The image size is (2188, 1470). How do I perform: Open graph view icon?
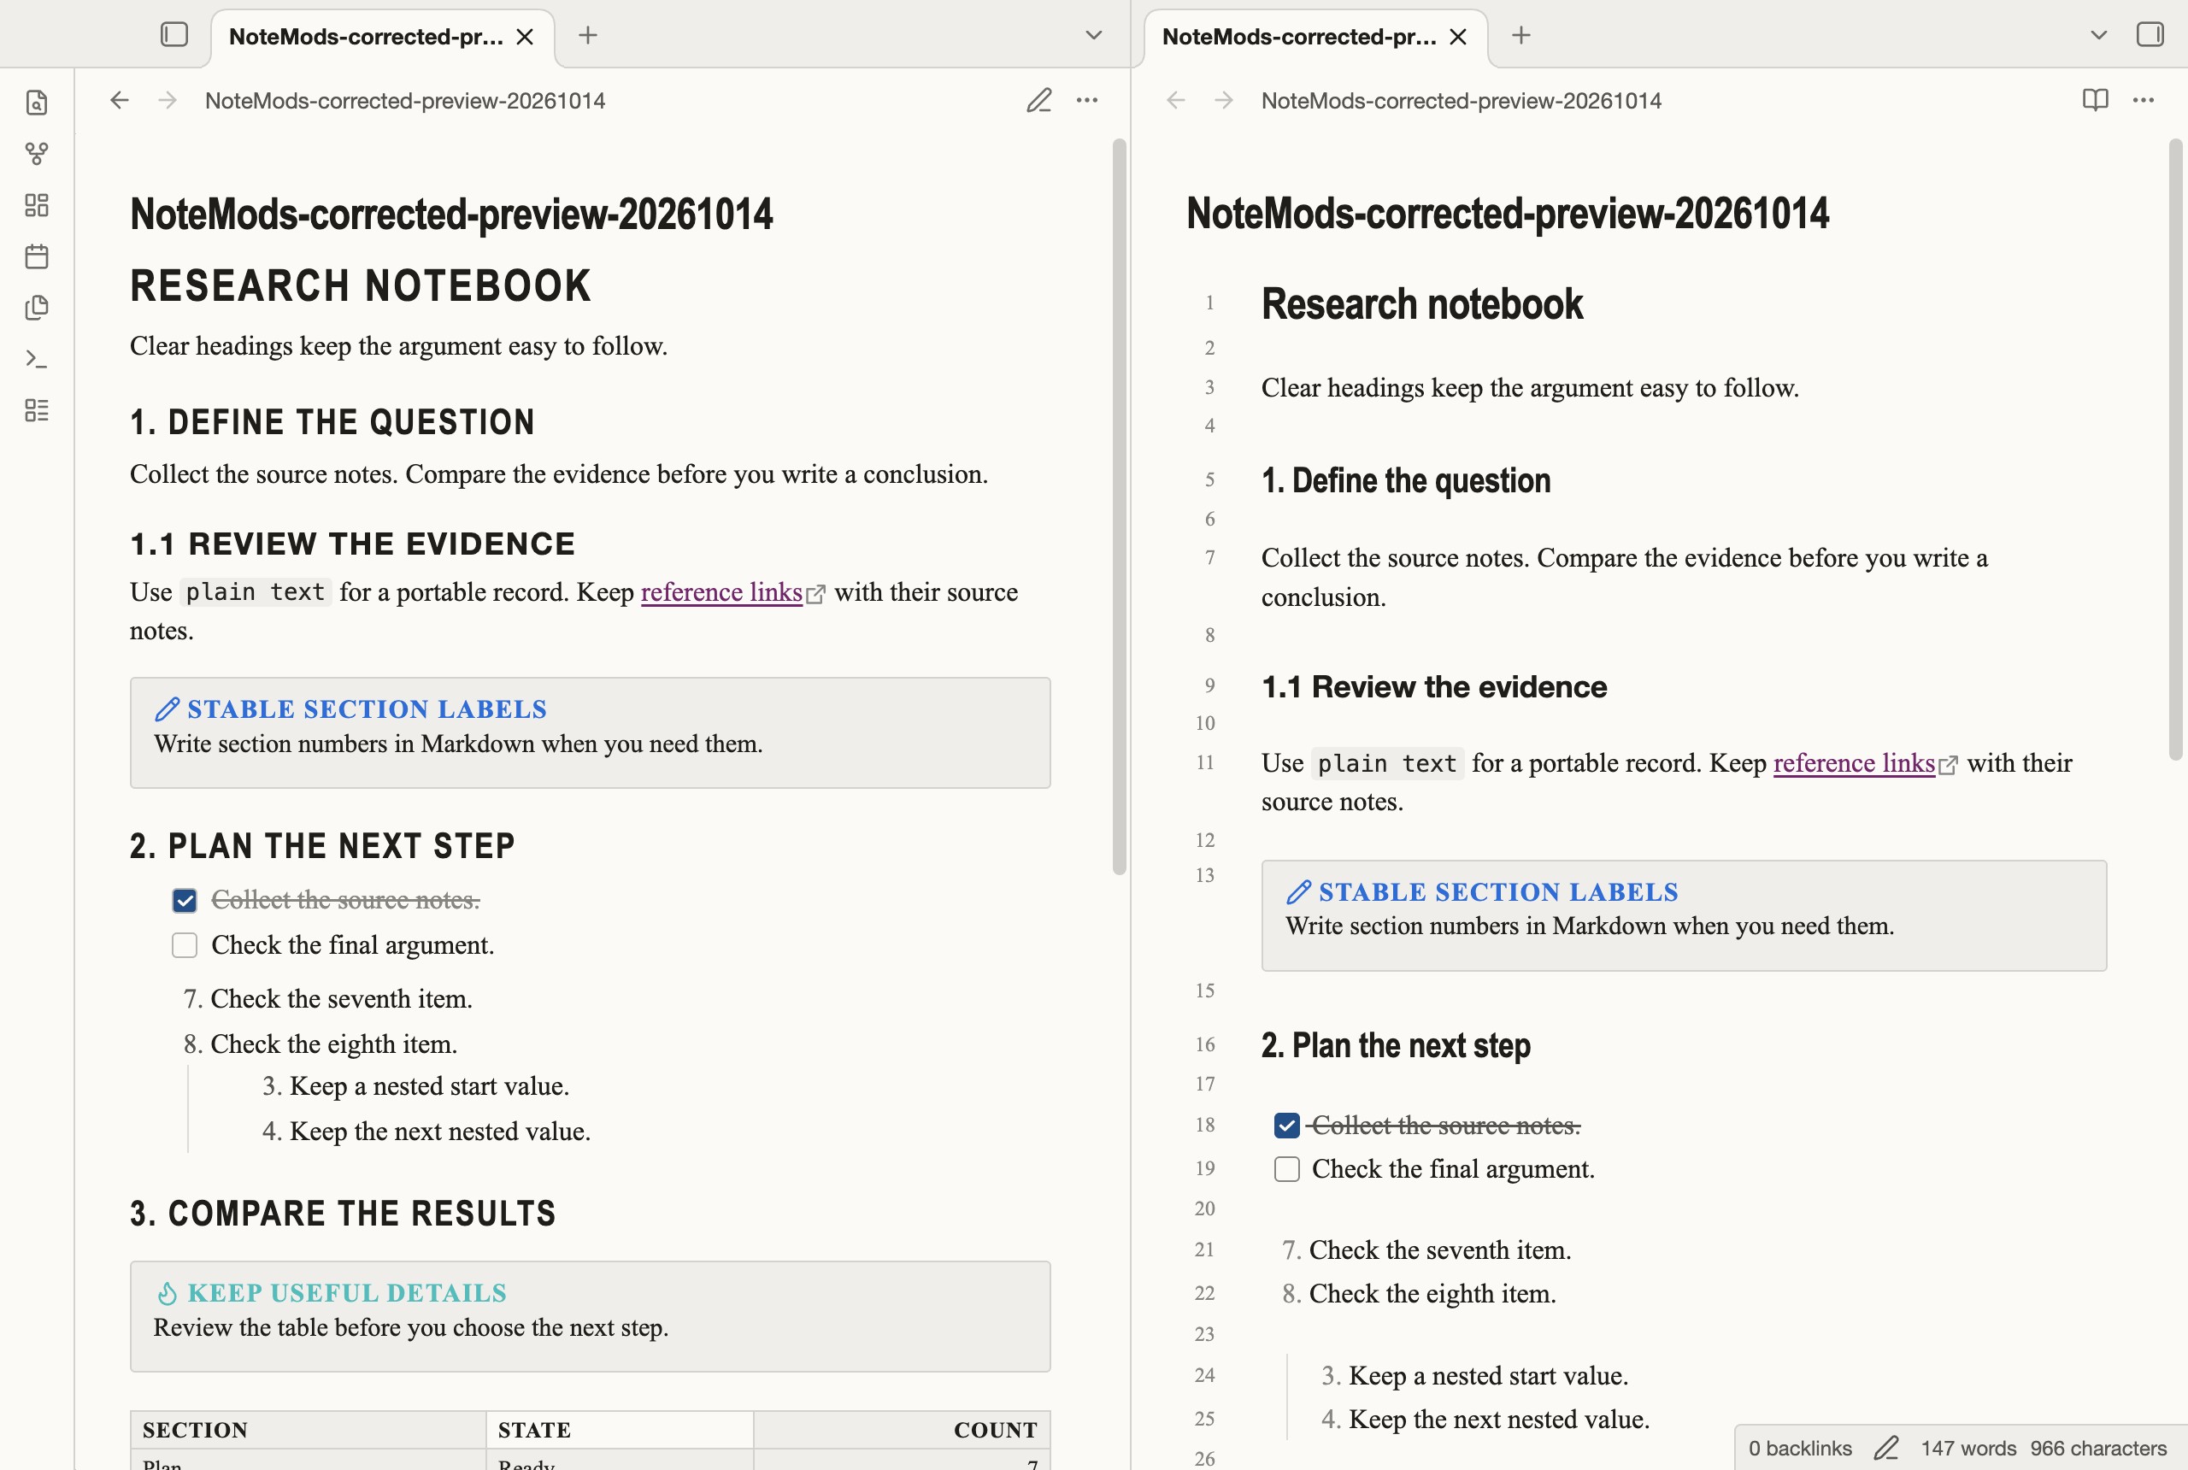point(37,154)
